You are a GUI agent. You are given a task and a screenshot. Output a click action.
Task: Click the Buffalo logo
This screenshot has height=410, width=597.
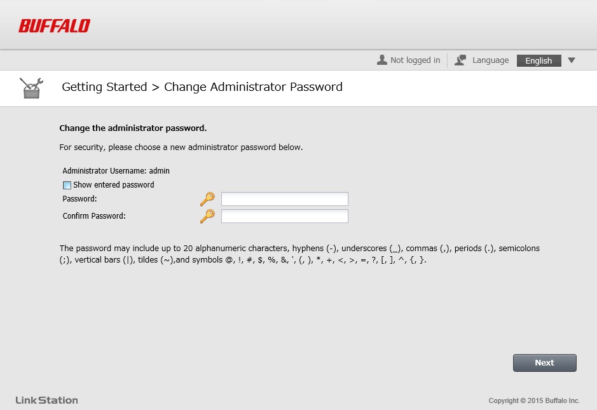[x=54, y=26]
